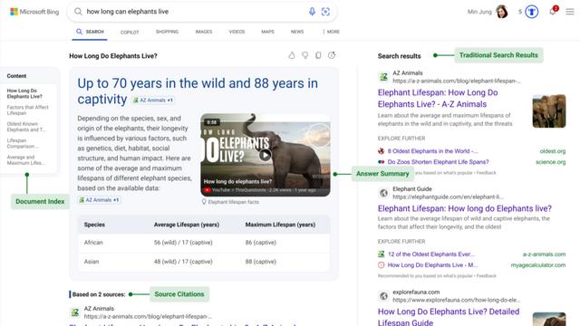The width and height of the screenshot is (580, 326).
Task: Click the Microsoft Bing logo
Action: click(x=34, y=12)
